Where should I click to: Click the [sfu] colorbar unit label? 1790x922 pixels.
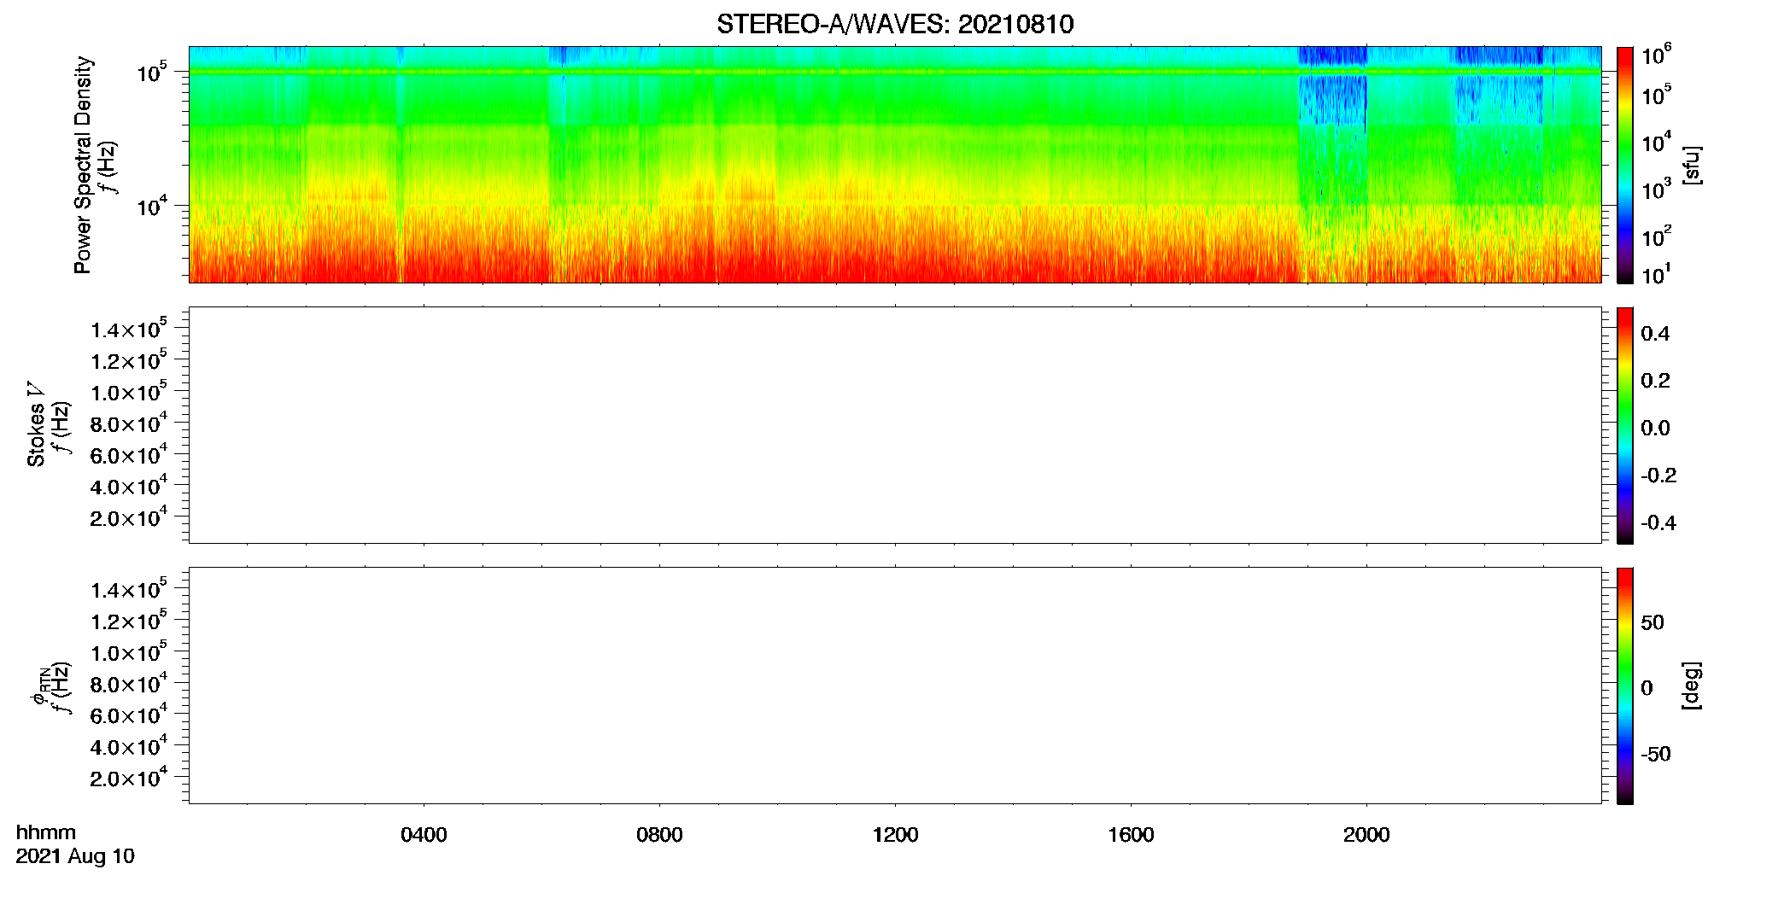pos(1691,165)
